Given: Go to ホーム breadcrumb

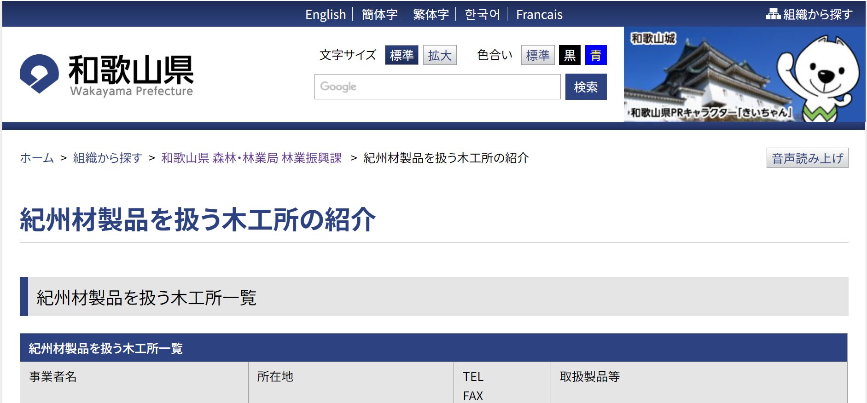Looking at the screenshot, I should click(x=37, y=158).
